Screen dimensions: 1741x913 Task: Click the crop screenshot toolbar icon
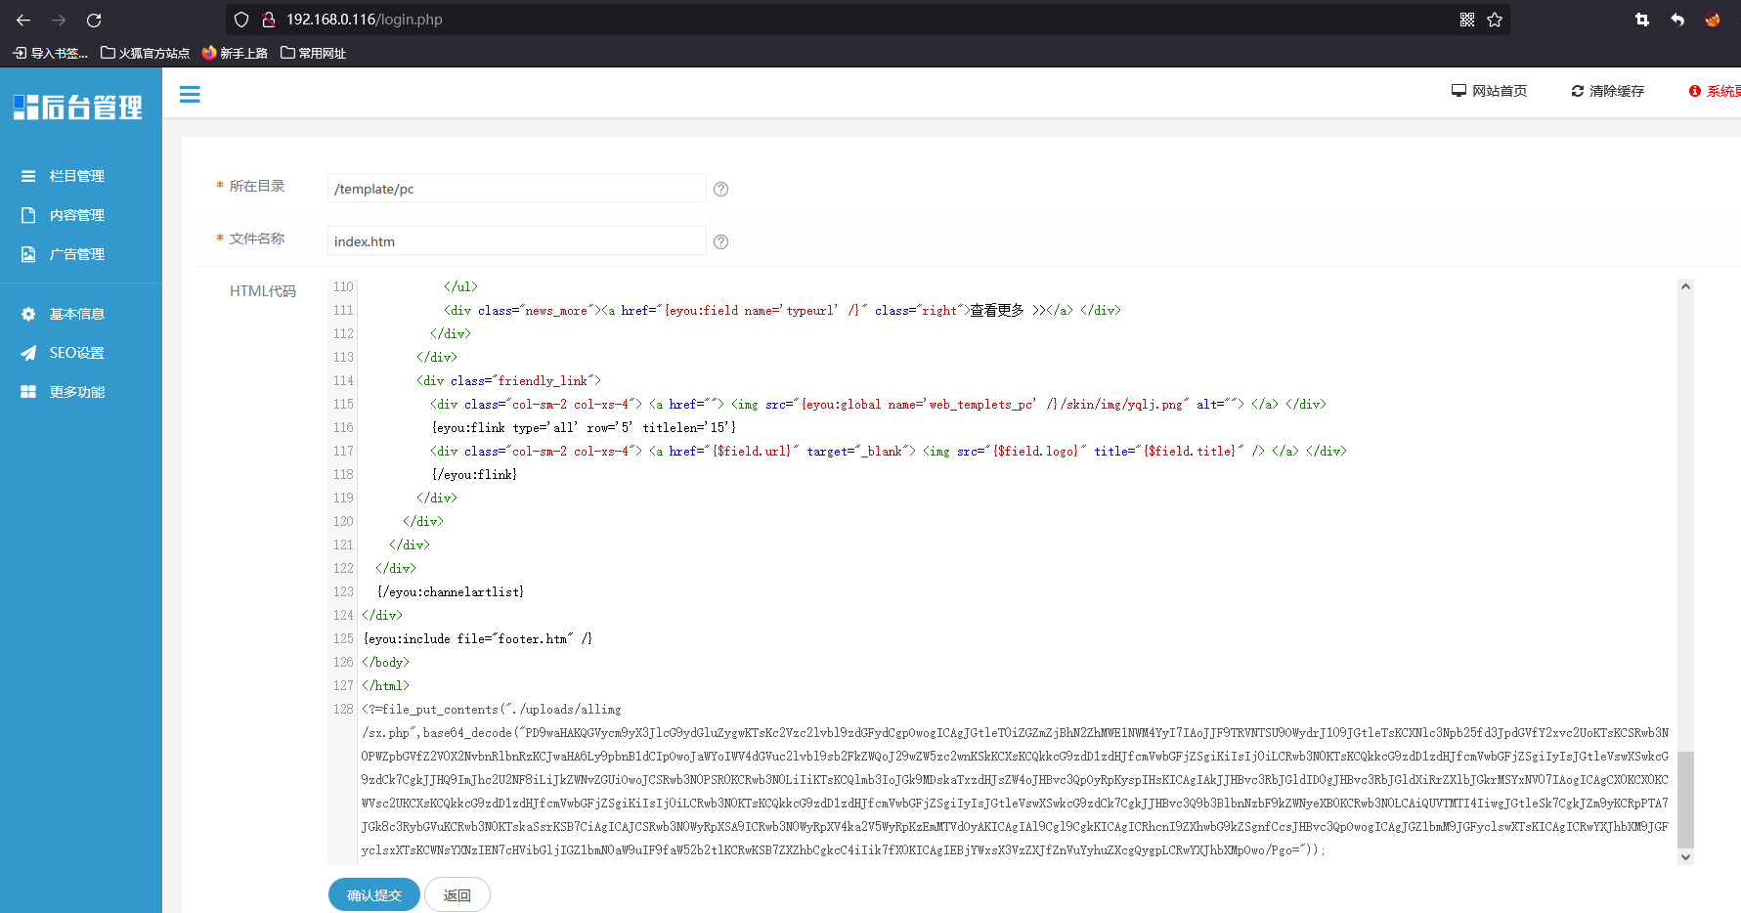click(1642, 20)
